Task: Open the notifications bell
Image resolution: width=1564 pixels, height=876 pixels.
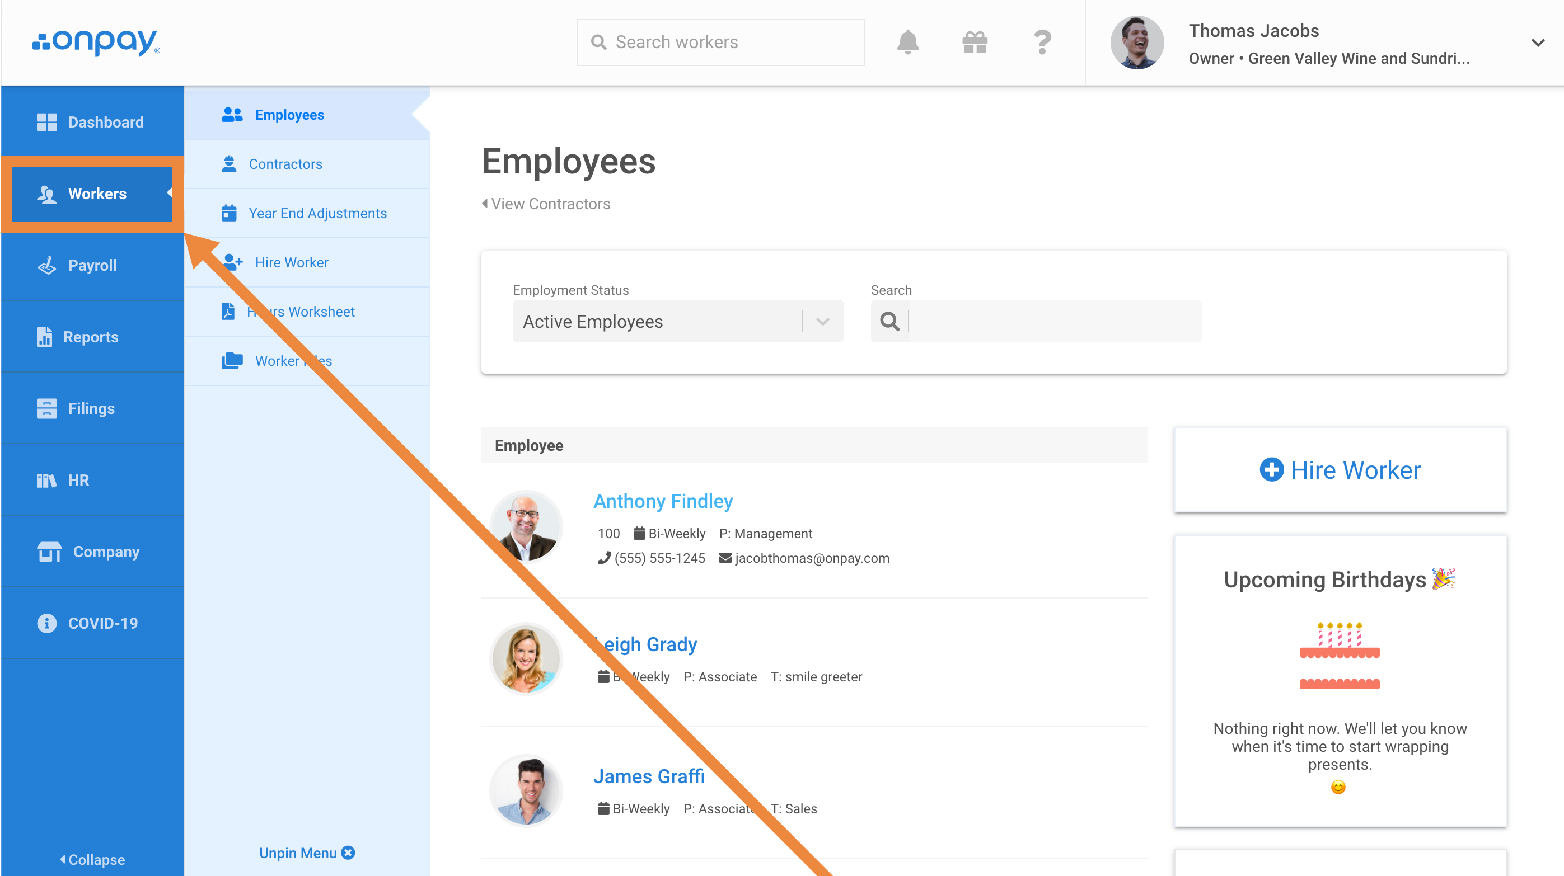Action: pyautogui.click(x=908, y=42)
